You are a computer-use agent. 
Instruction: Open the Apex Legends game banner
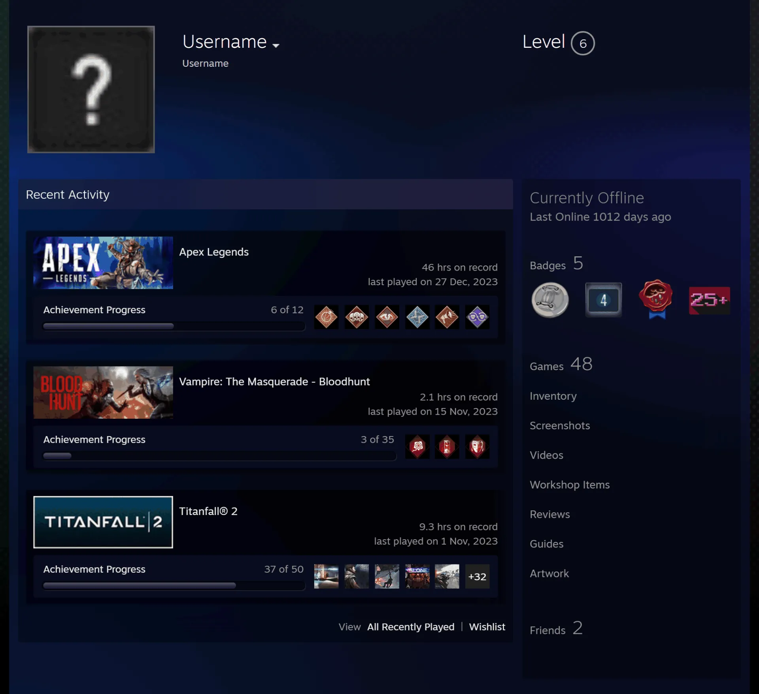pos(103,263)
